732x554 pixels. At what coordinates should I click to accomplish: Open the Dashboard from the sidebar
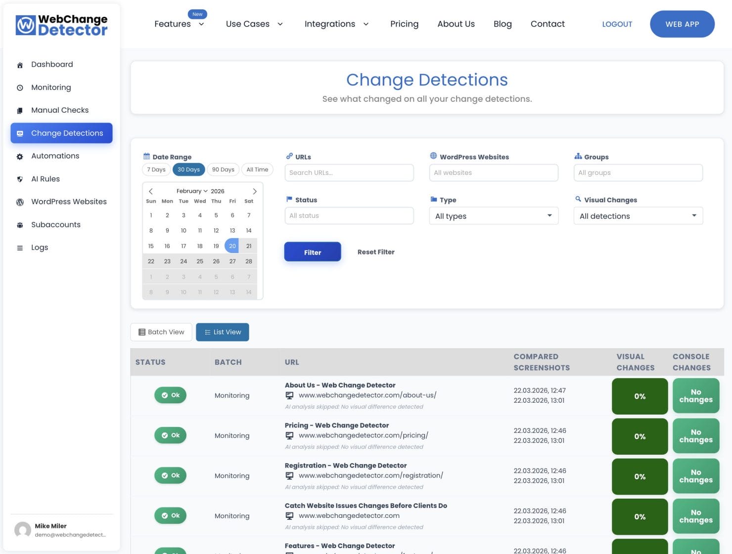tap(51, 64)
